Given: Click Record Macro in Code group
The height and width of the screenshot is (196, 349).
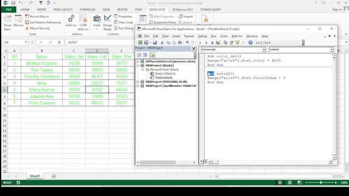Looking at the screenshot, I should 37,16.
